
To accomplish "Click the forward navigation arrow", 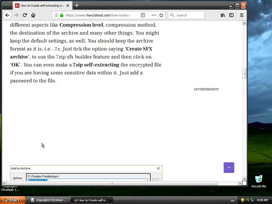I will point(16,15).
